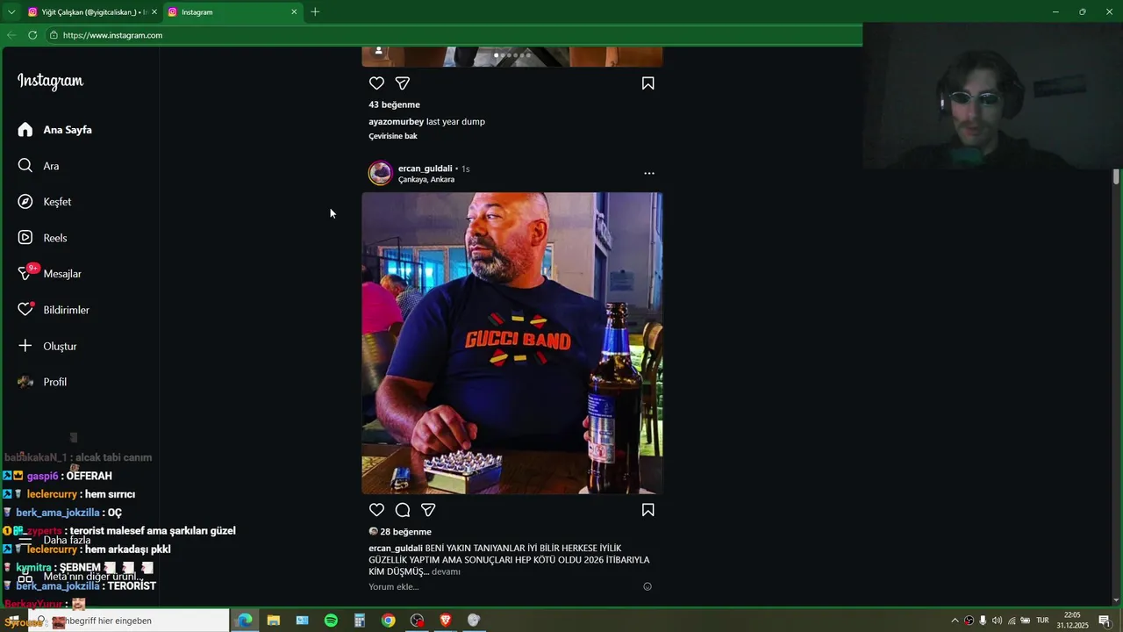Screen dimensions: 1123x632
Task: Close the Instagram browser tab
Action: (x=294, y=12)
